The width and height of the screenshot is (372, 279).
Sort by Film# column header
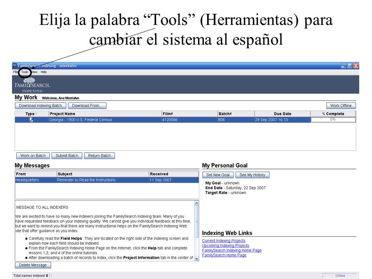189,114
